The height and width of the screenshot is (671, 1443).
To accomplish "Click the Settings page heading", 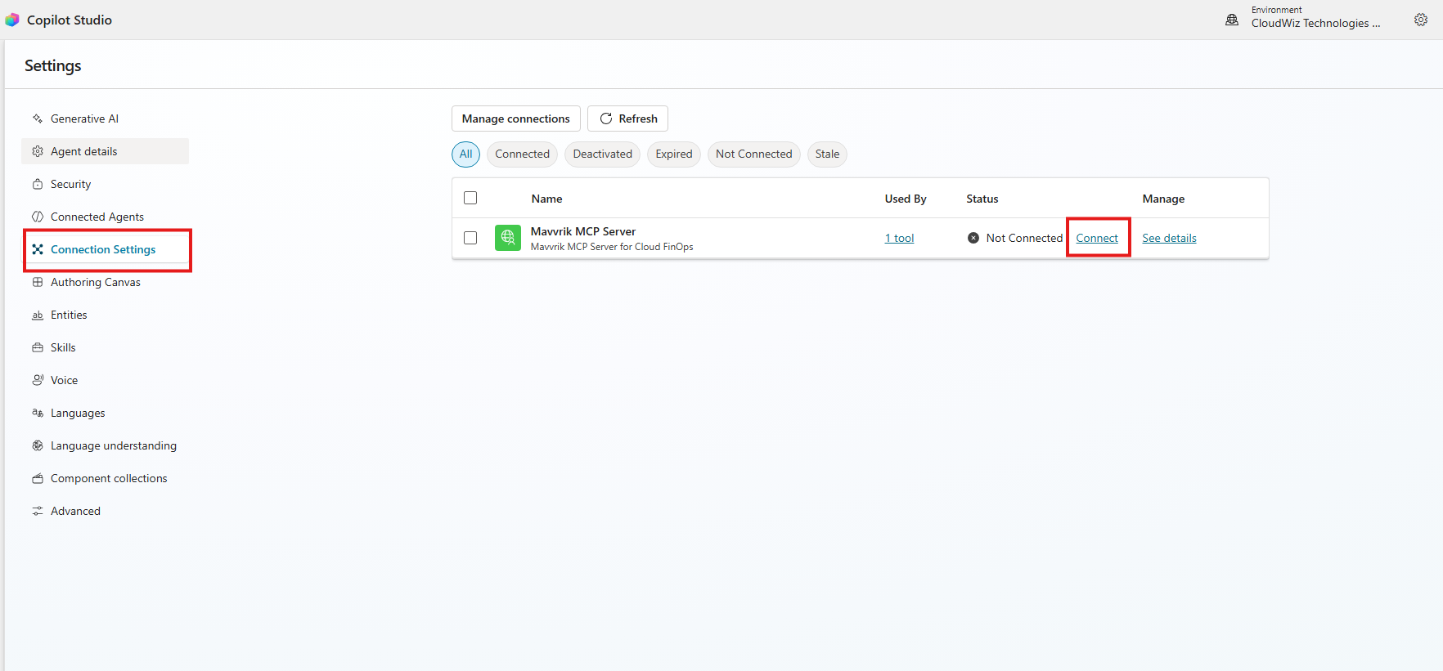I will tap(53, 65).
